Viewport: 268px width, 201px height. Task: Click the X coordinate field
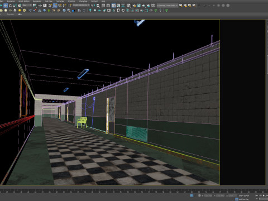(x=208, y=195)
